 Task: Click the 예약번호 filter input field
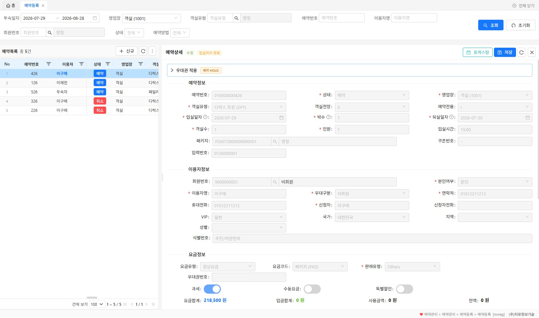[342, 18]
